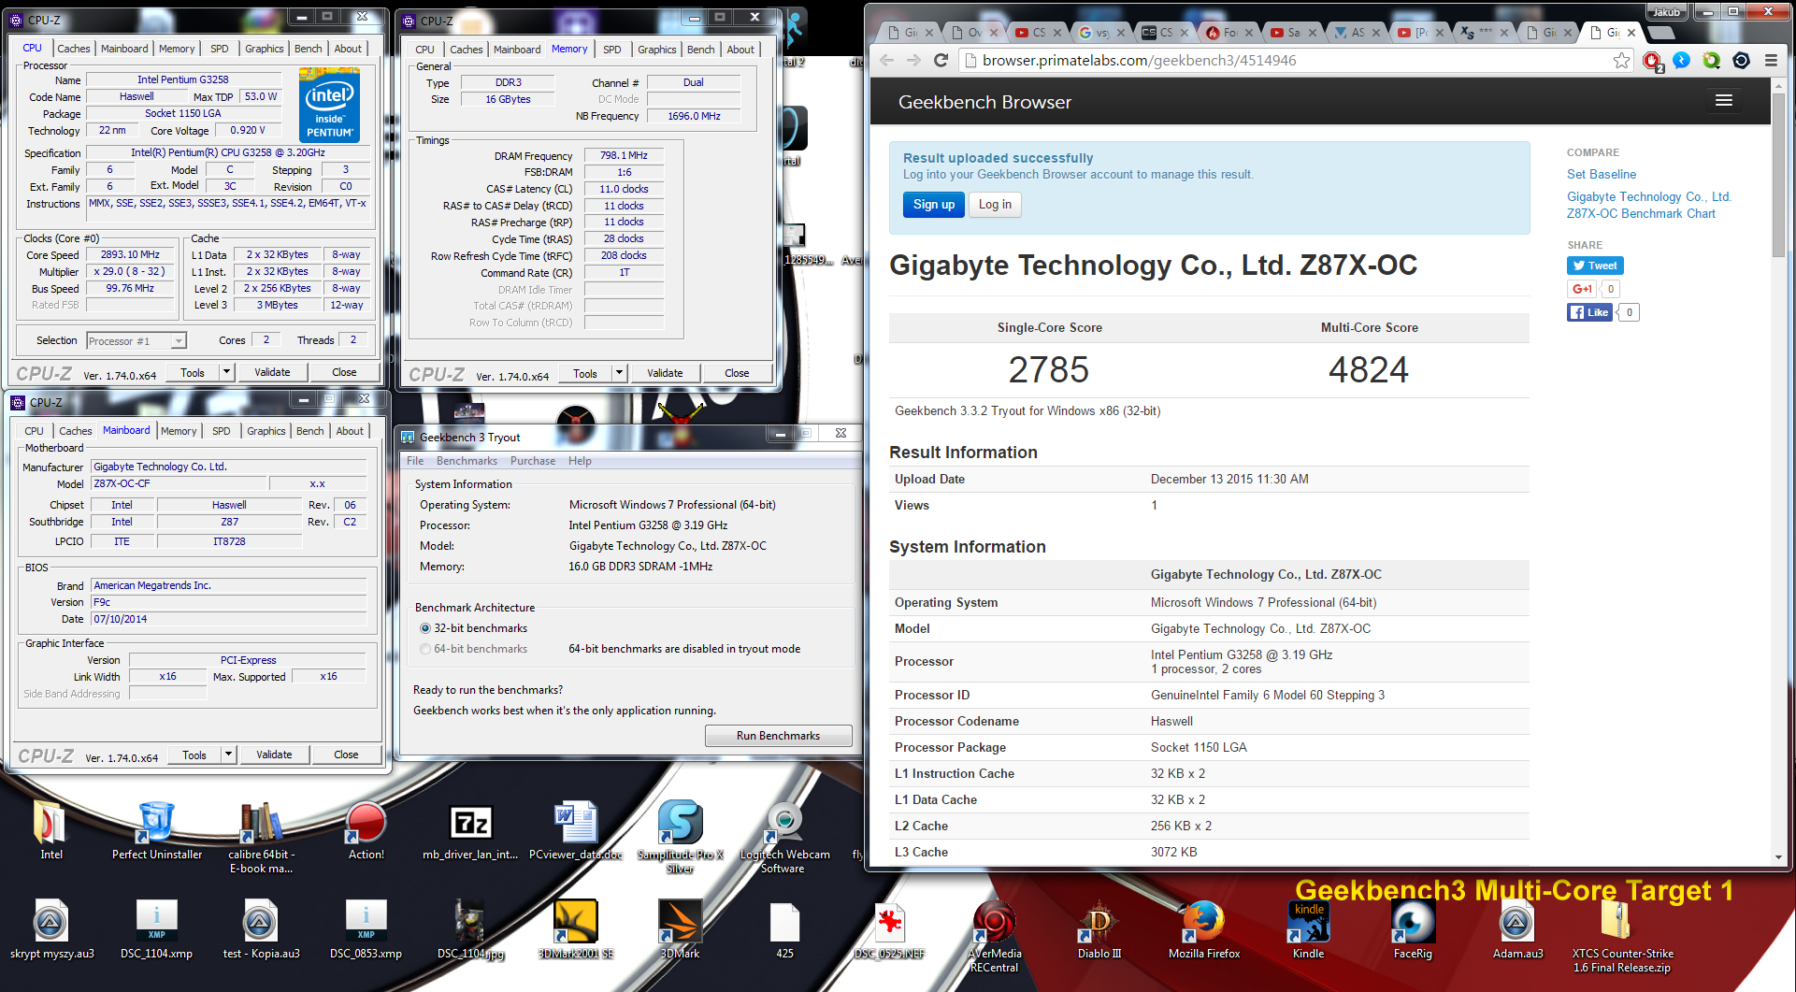
Task: Go back in Chrome browser
Action: pyautogui.click(x=887, y=61)
